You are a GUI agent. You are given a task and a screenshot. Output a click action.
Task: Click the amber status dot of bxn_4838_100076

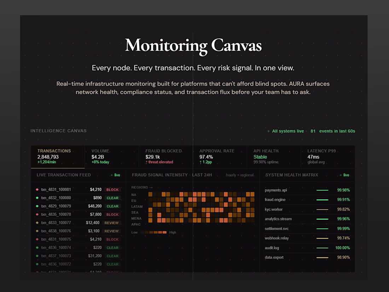pos(37,231)
